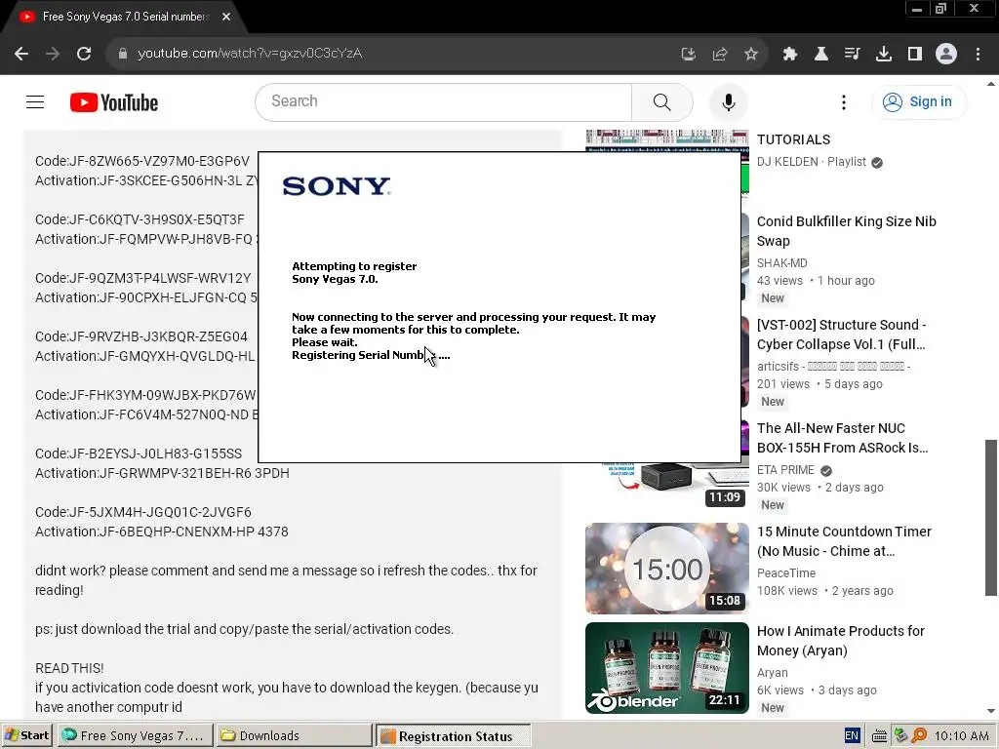999x749 pixels.
Task: Go back using the browser back arrow
Action: coord(21,54)
